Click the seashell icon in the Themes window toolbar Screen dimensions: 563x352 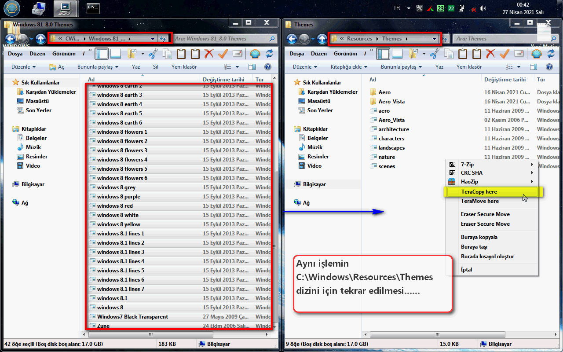[x=537, y=54]
